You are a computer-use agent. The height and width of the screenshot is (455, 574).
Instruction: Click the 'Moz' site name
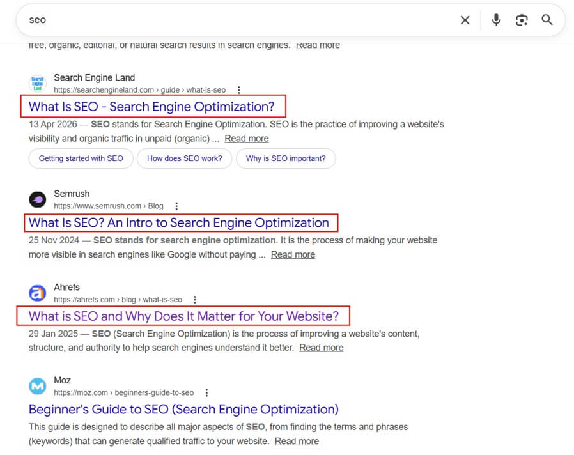(x=62, y=380)
